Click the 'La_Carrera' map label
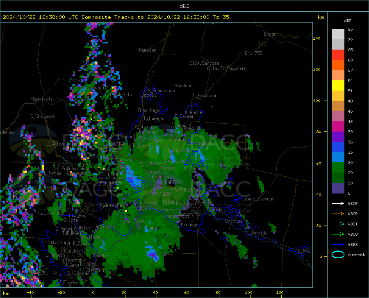The height and width of the screenshot is (298, 369). click(50, 213)
